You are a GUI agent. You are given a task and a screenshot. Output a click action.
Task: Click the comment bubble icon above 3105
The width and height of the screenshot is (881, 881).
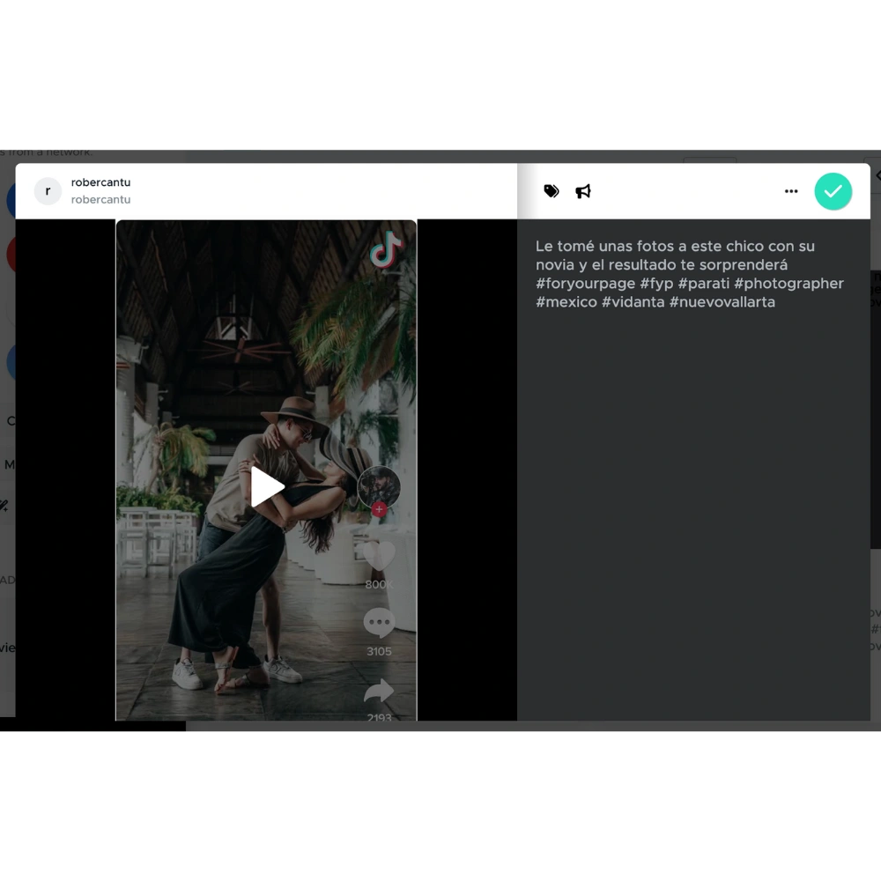tap(379, 623)
